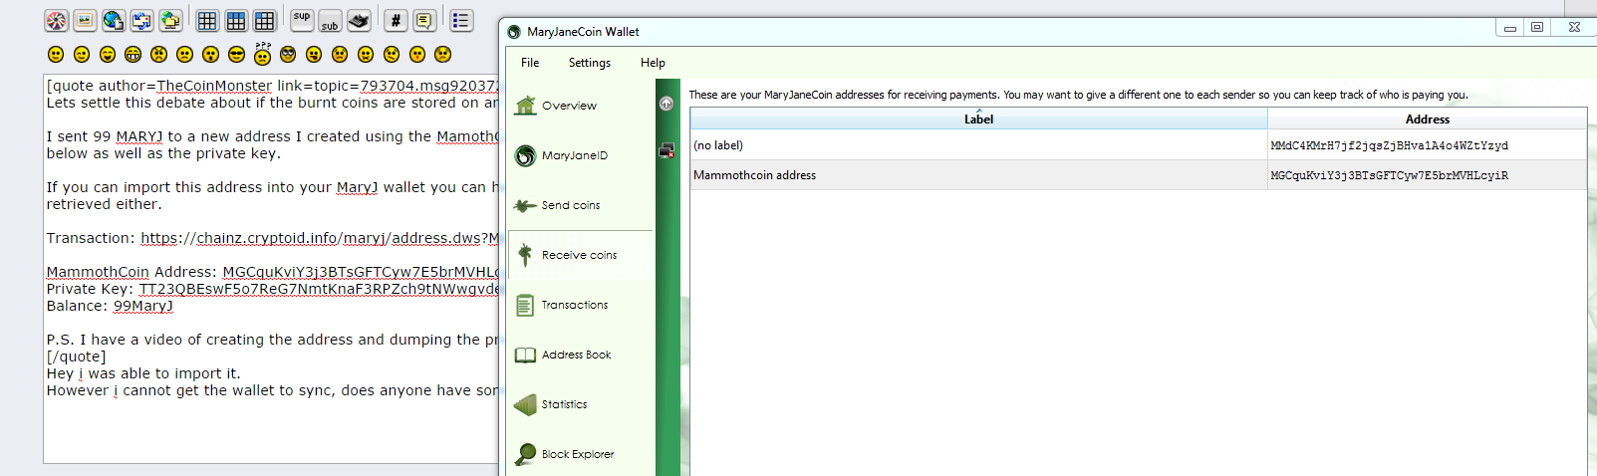Insert an email link with the envelope icon
The image size is (1597, 476).
click(x=141, y=20)
